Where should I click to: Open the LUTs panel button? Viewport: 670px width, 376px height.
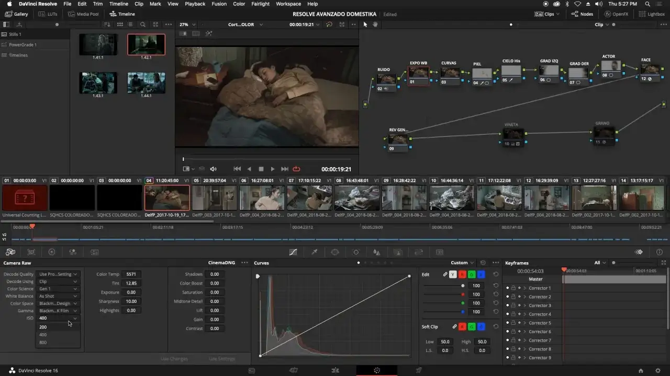click(48, 14)
